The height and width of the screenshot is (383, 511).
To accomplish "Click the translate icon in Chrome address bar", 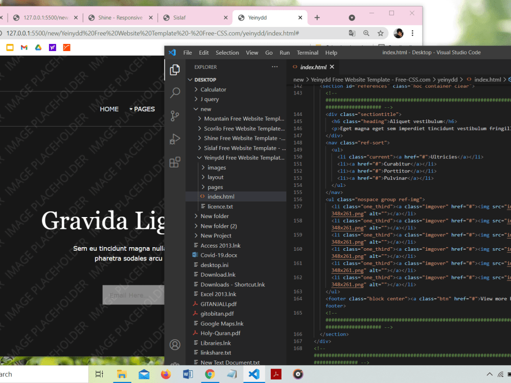I will 352,33.
